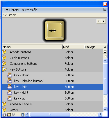This screenshot has width=109, height=118.
Task: Select the key - down item name
Action: click(22, 75)
